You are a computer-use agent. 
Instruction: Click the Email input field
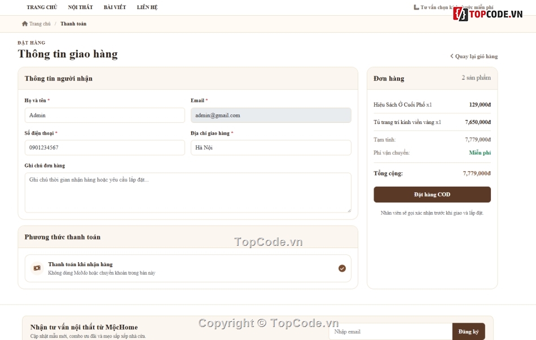(x=271, y=115)
